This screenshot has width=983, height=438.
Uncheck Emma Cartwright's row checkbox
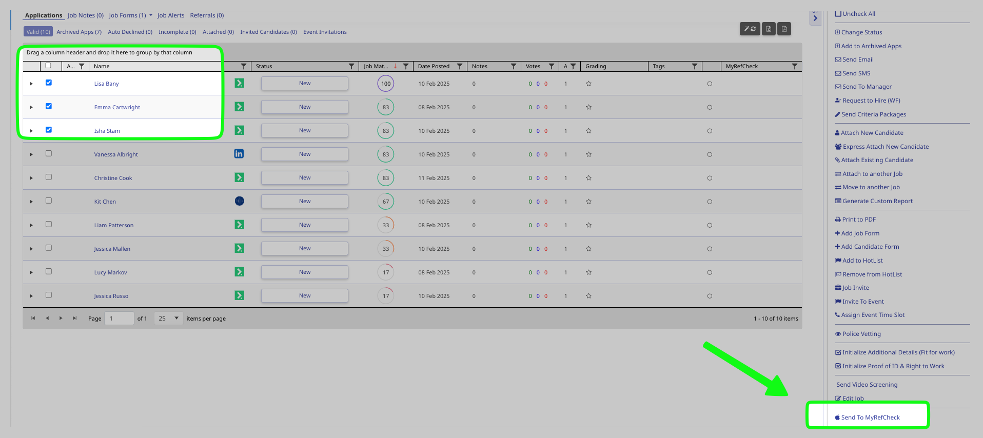click(x=49, y=106)
